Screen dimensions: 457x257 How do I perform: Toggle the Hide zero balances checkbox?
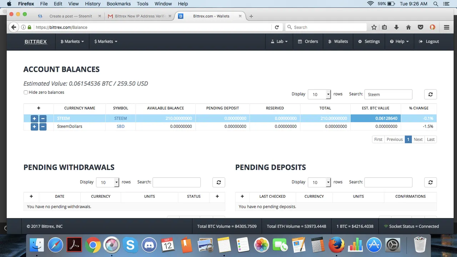coord(26,92)
